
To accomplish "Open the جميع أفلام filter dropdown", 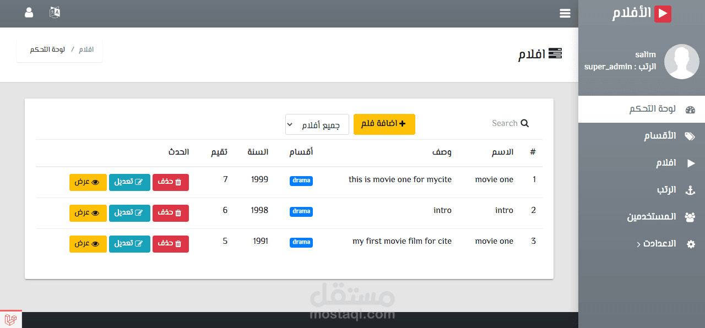I will (x=317, y=124).
